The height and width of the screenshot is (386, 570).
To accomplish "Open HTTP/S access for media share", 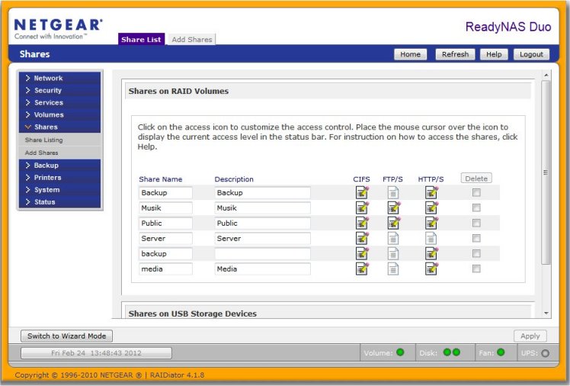I will tap(431, 269).
